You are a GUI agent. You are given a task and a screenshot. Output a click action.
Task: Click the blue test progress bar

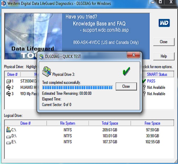(x=78, y=87)
